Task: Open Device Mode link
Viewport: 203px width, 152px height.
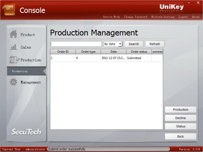Action: [112, 17]
